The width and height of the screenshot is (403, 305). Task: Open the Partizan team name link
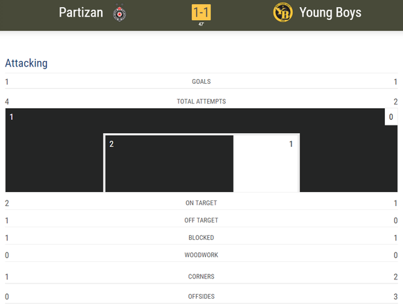[81, 12]
